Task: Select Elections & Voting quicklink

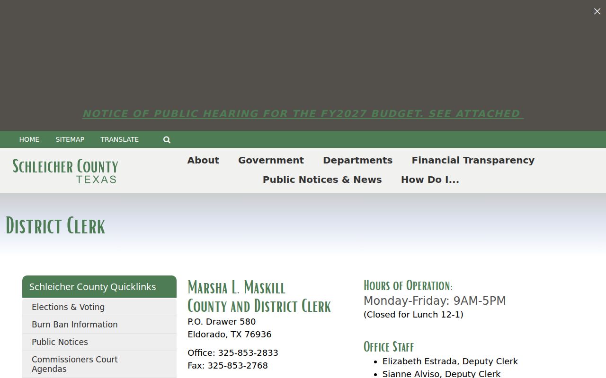Action: click(99, 307)
